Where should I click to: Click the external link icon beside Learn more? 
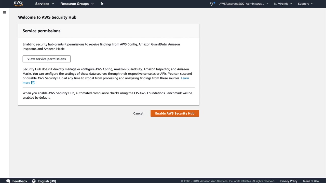(33, 83)
